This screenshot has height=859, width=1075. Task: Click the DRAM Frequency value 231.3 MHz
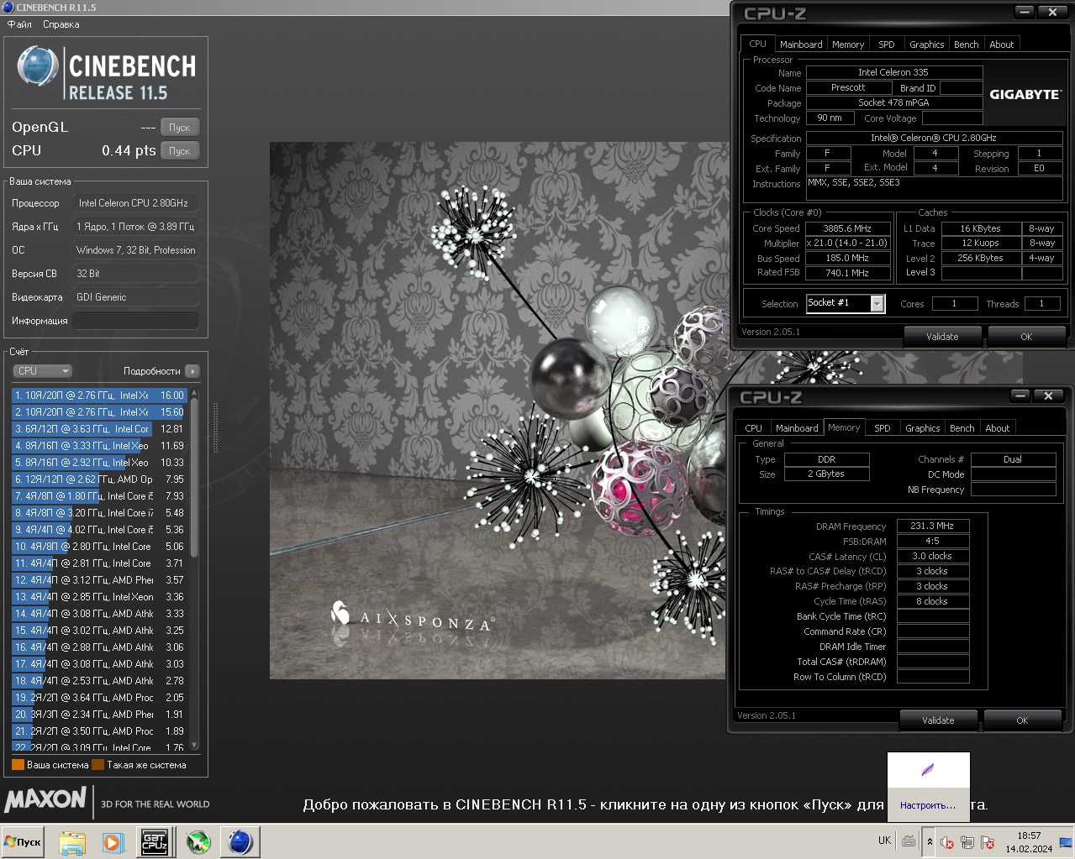[932, 526]
